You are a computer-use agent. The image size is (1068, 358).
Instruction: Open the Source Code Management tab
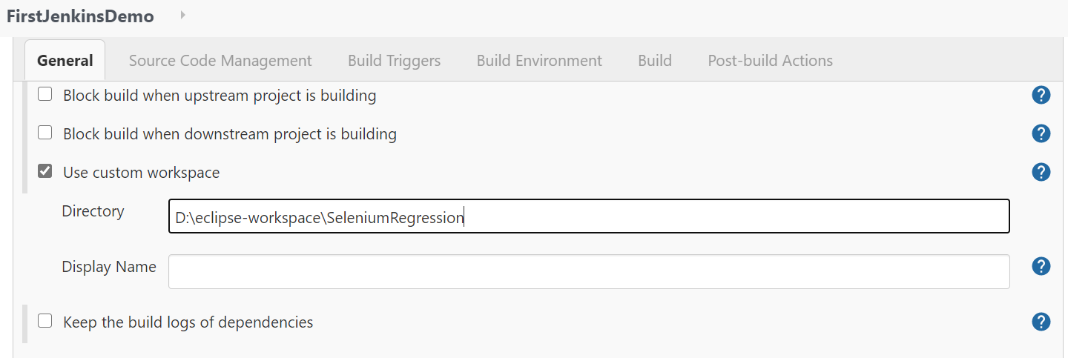click(x=220, y=61)
